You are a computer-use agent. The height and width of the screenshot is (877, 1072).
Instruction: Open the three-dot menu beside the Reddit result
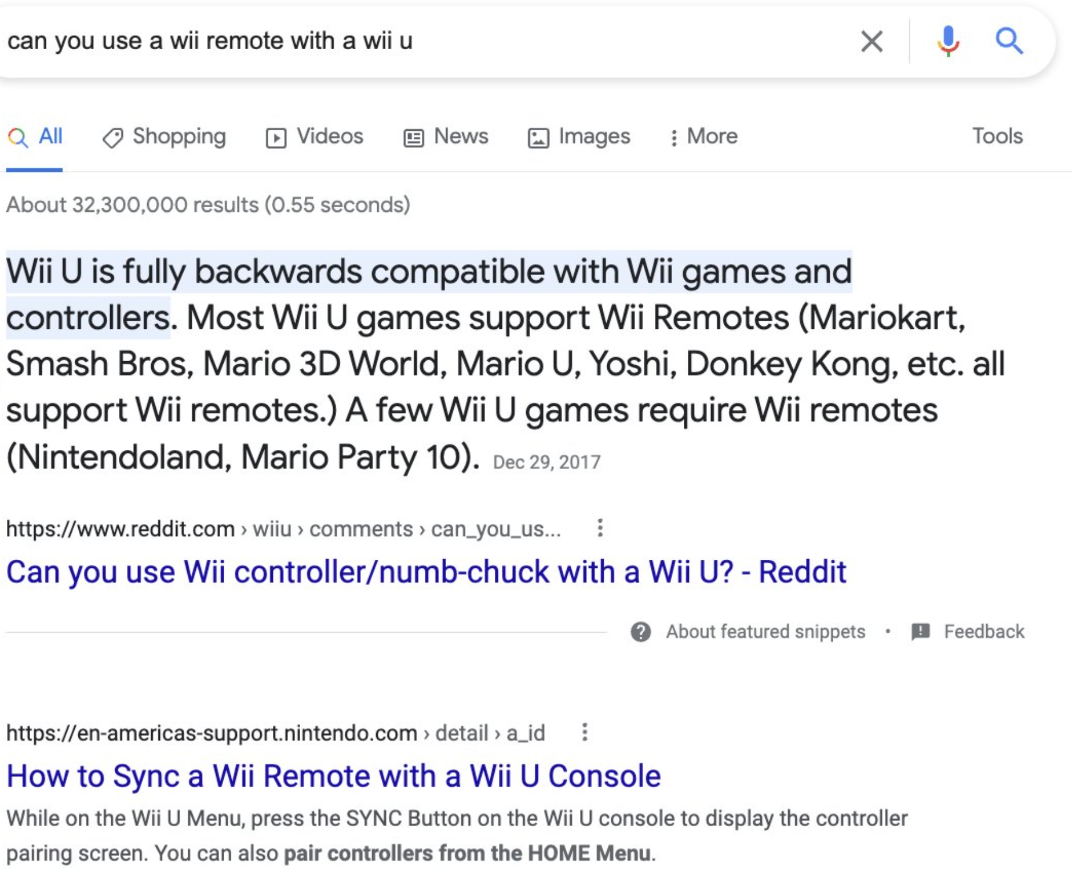pyautogui.click(x=599, y=527)
